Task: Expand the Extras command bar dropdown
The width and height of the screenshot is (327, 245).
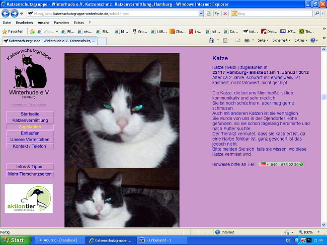Action: click(301, 40)
